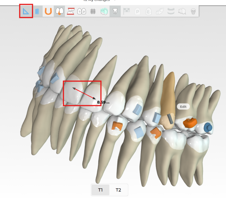The height and width of the screenshot is (198, 226).
Task: Click the skull icon in toolbar
Action: click(x=193, y=12)
